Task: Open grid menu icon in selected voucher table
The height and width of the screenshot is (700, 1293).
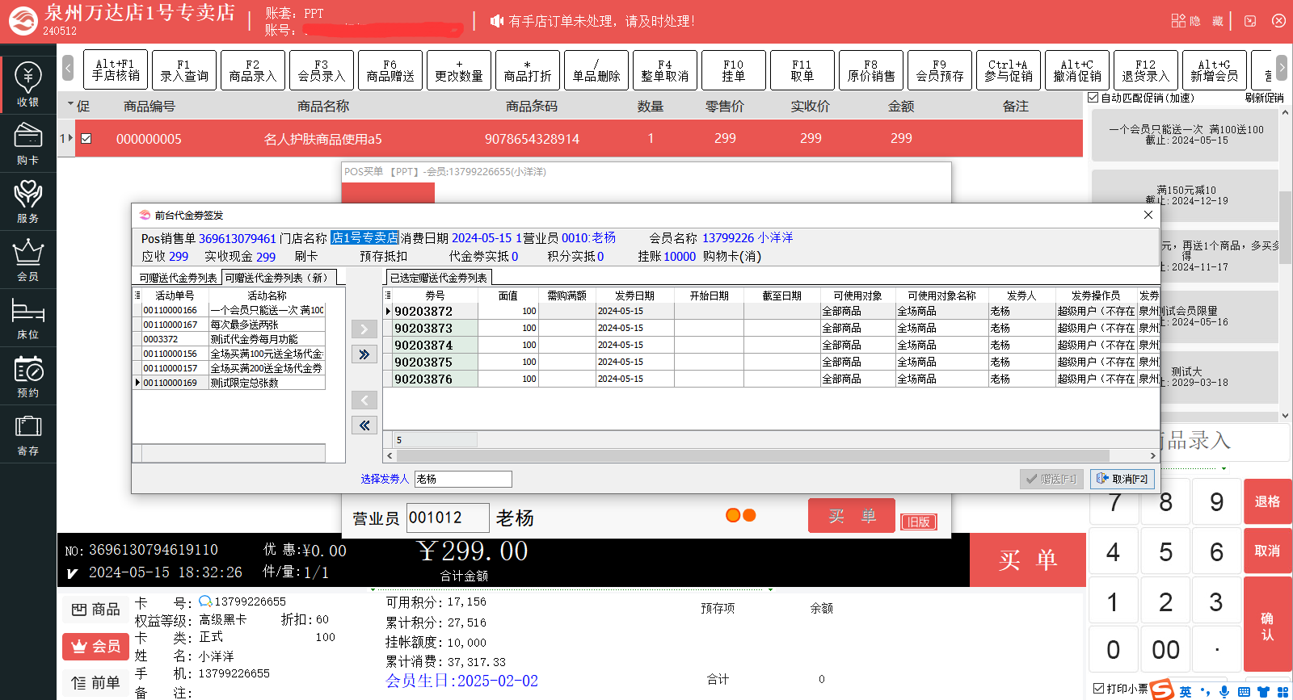Action: pyautogui.click(x=388, y=296)
